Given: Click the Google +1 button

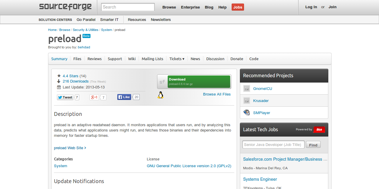Looking at the screenshot, I should pyautogui.click(x=94, y=97).
